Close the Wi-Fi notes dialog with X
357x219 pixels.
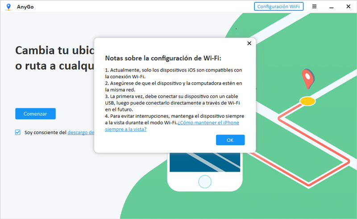249,43
